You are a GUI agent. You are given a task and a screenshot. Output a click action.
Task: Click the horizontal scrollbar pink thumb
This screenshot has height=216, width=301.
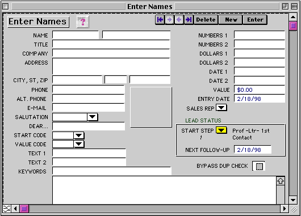click(24, 209)
